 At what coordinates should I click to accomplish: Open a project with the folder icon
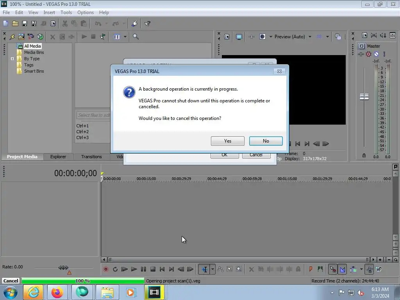point(15,23)
